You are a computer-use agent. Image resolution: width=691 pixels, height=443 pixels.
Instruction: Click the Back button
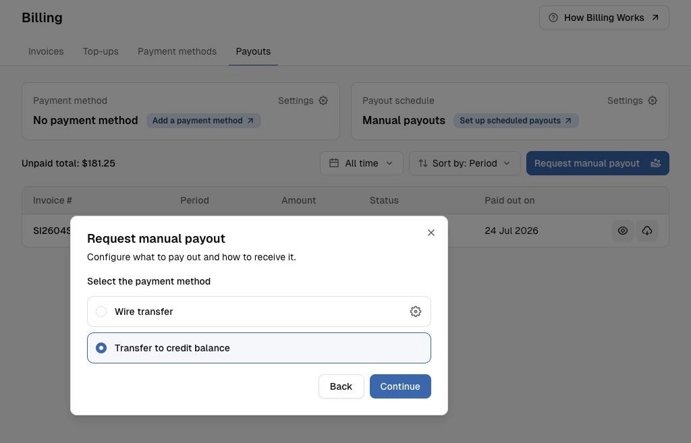[341, 386]
